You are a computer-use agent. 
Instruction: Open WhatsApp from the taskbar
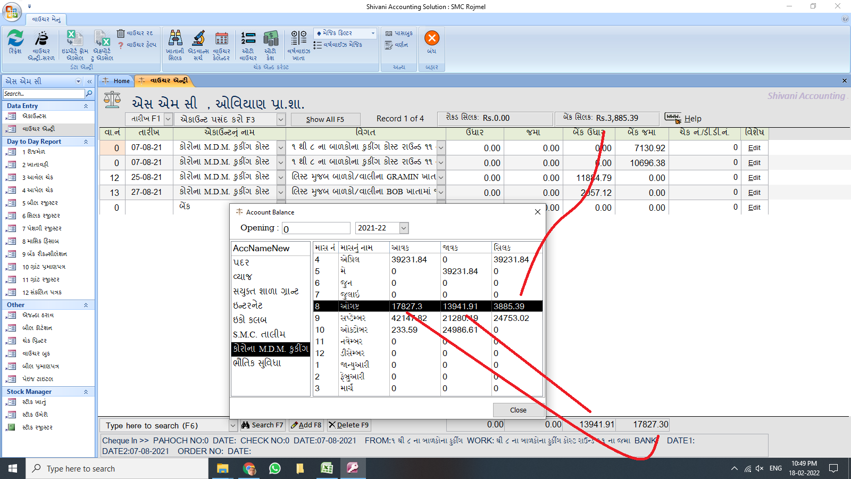(x=274, y=468)
